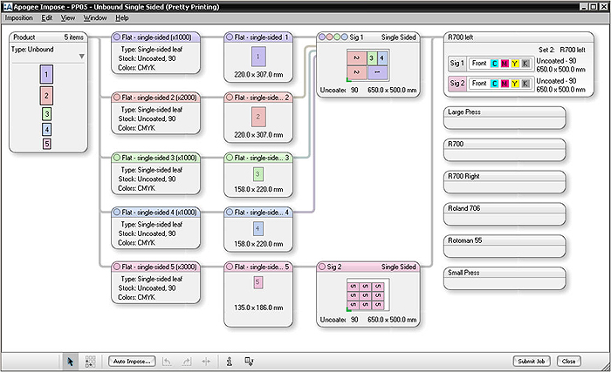The width and height of the screenshot is (611, 372).
Task: Click the magenta M swatch in Sig 1 row
Action: point(505,64)
